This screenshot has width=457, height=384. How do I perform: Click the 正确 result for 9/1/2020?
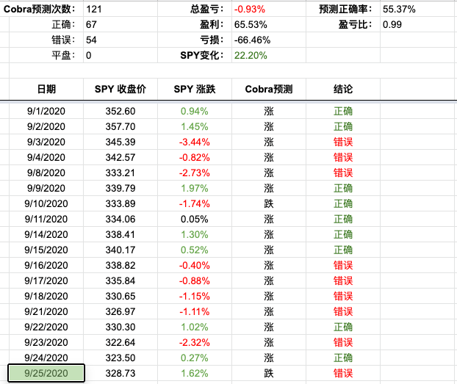[x=343, y=112]
